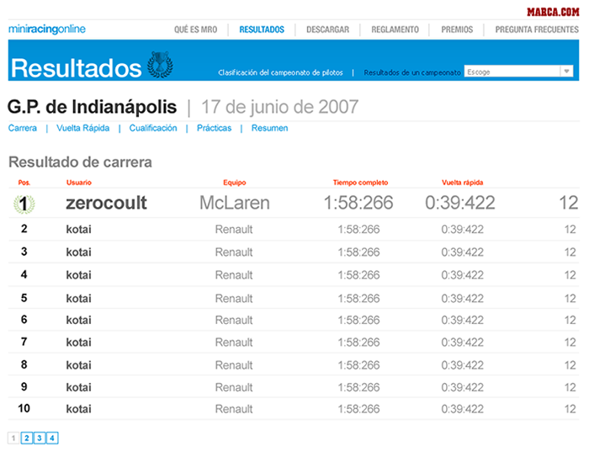Image resolution: width=589 pixels, height=457 pixels.
Task: Click the Tiempo completo column header
Action: tap(360, 183)
